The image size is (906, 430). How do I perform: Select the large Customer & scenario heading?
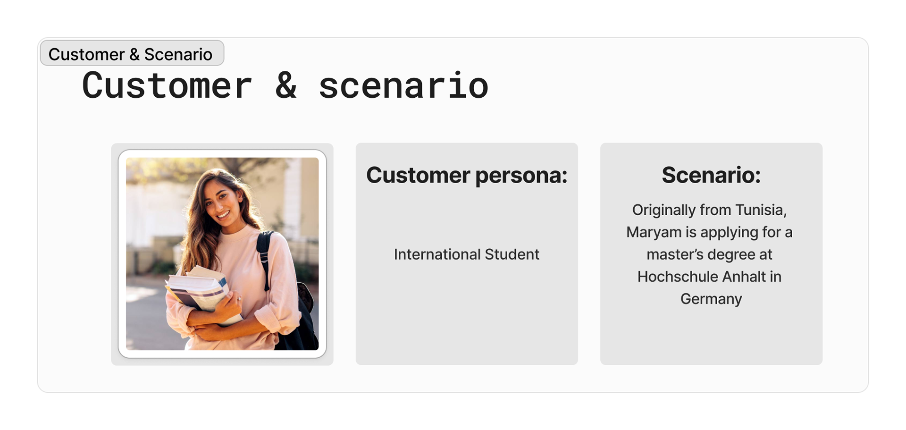click(x=285, y=85)
